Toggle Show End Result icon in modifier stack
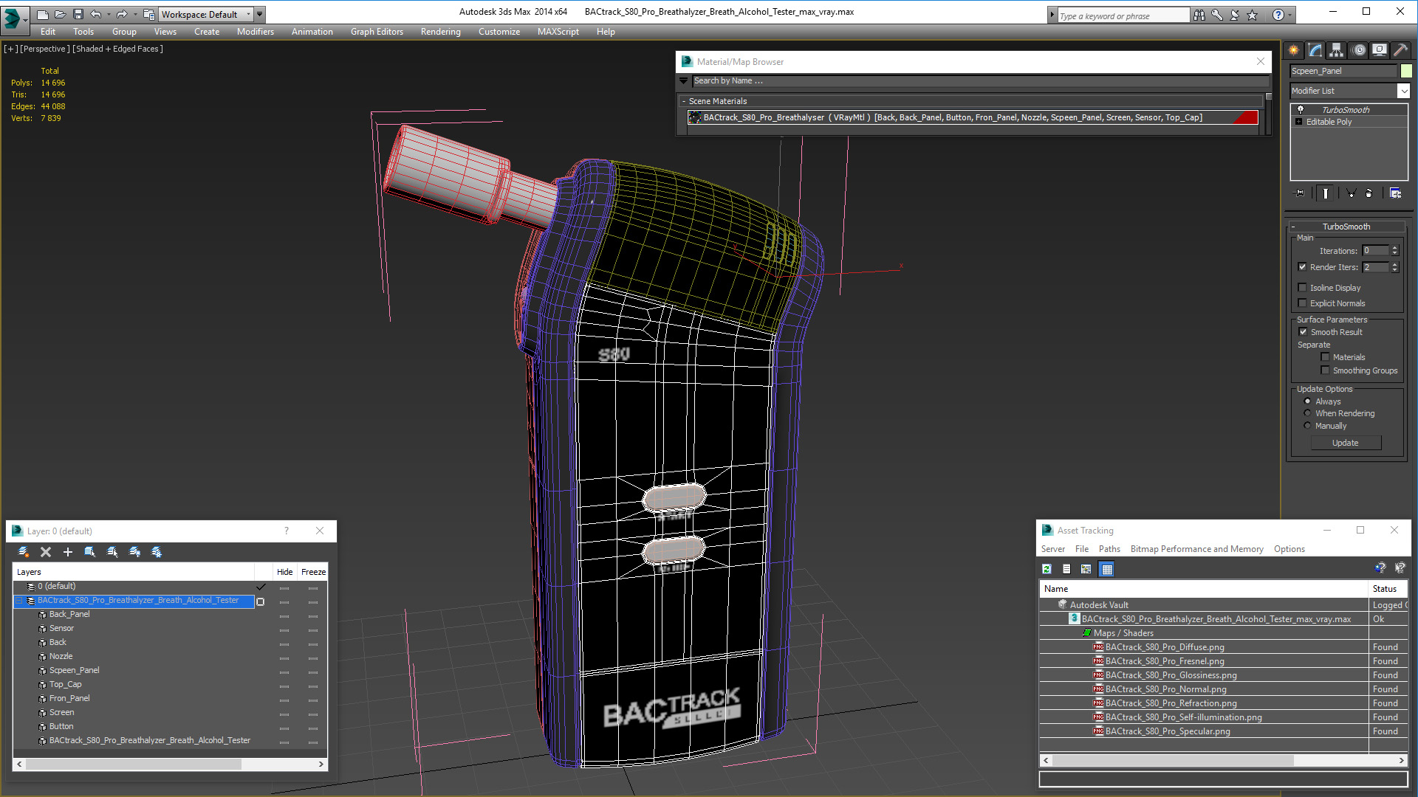This screenshot has width=1418, height=797. [x=1326, y=193]
